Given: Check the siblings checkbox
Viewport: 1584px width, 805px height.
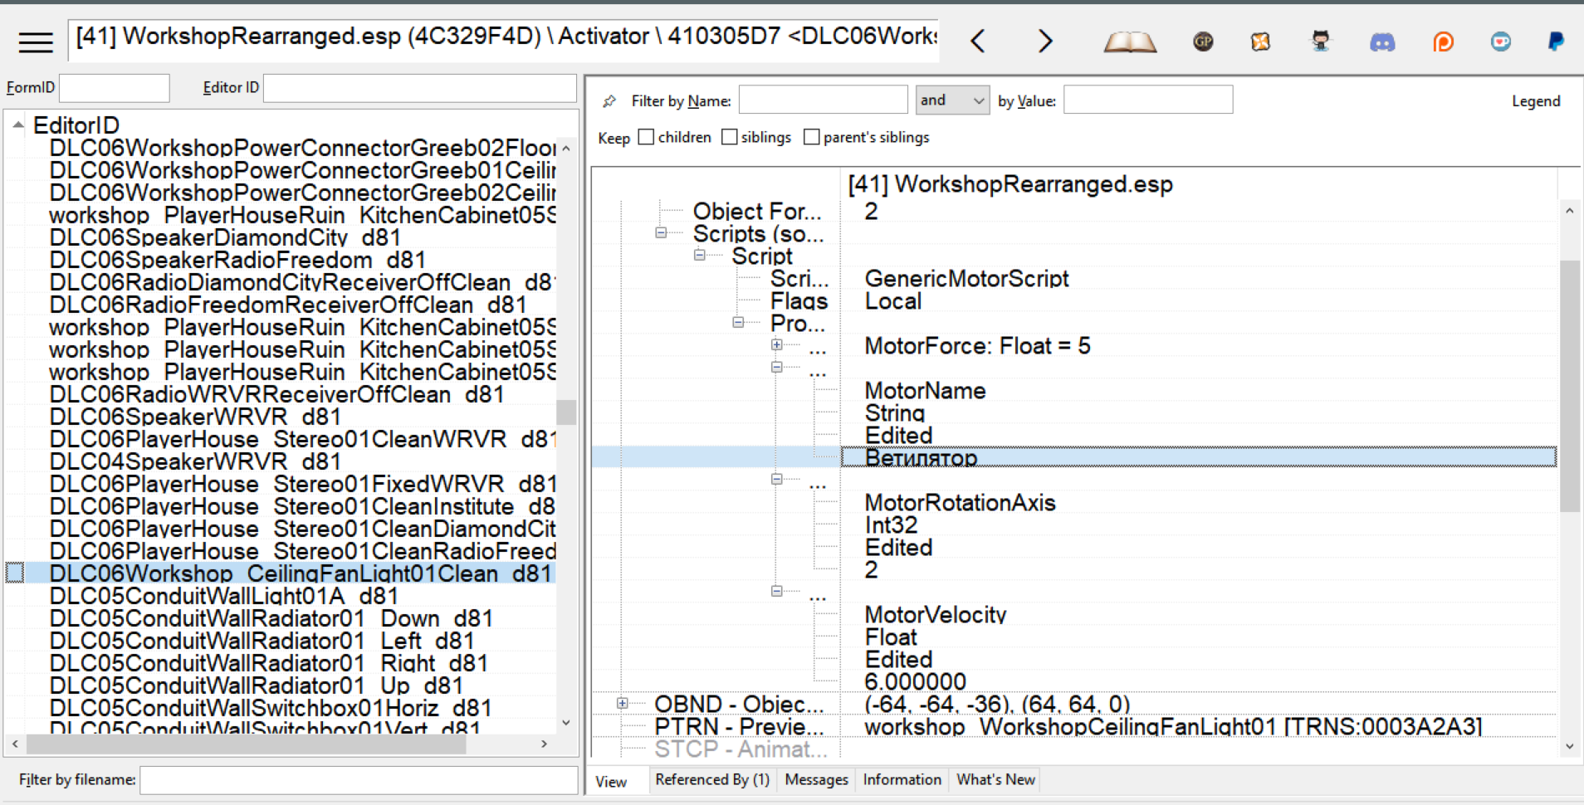Looking at the screenshot, I should pyautogui.click(x=729, y=137).
